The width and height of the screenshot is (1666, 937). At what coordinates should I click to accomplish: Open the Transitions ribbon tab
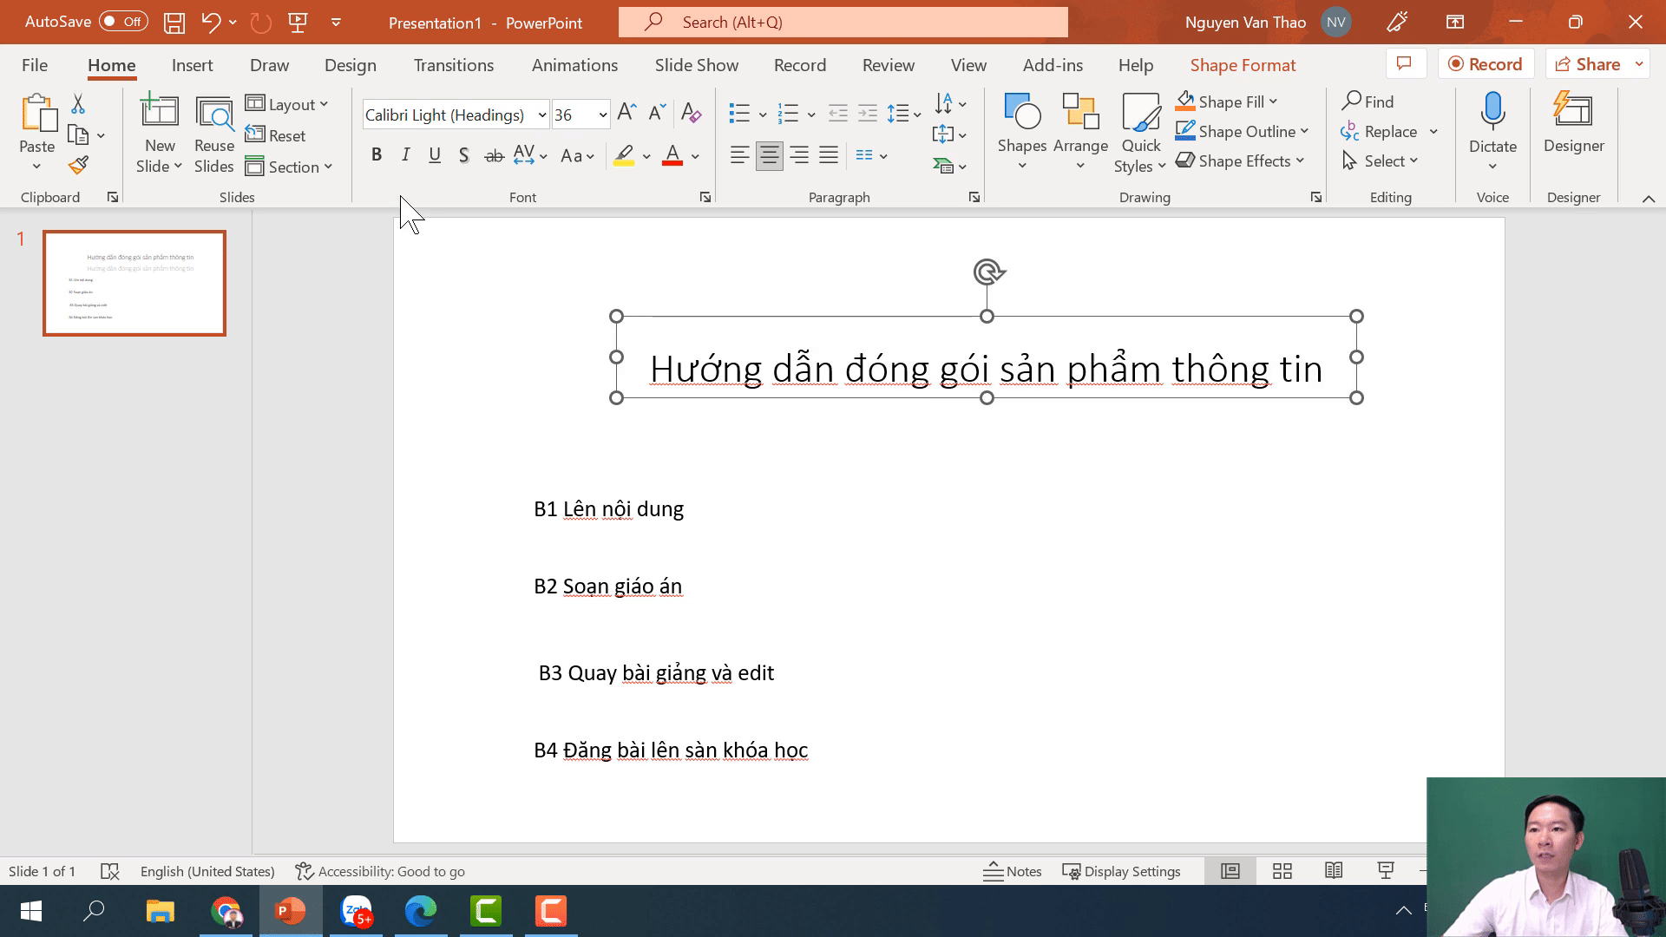point(453,65)
